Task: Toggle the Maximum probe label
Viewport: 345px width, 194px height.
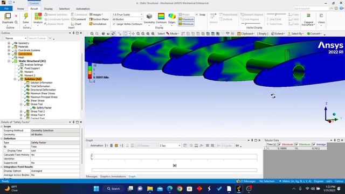Action: pos(186,19)
